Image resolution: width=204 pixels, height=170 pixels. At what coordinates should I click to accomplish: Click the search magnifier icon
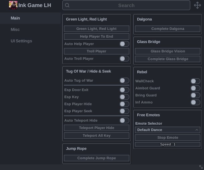(x=67, y=5)
